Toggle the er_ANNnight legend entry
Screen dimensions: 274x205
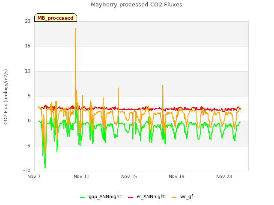(x=146, y=197)
